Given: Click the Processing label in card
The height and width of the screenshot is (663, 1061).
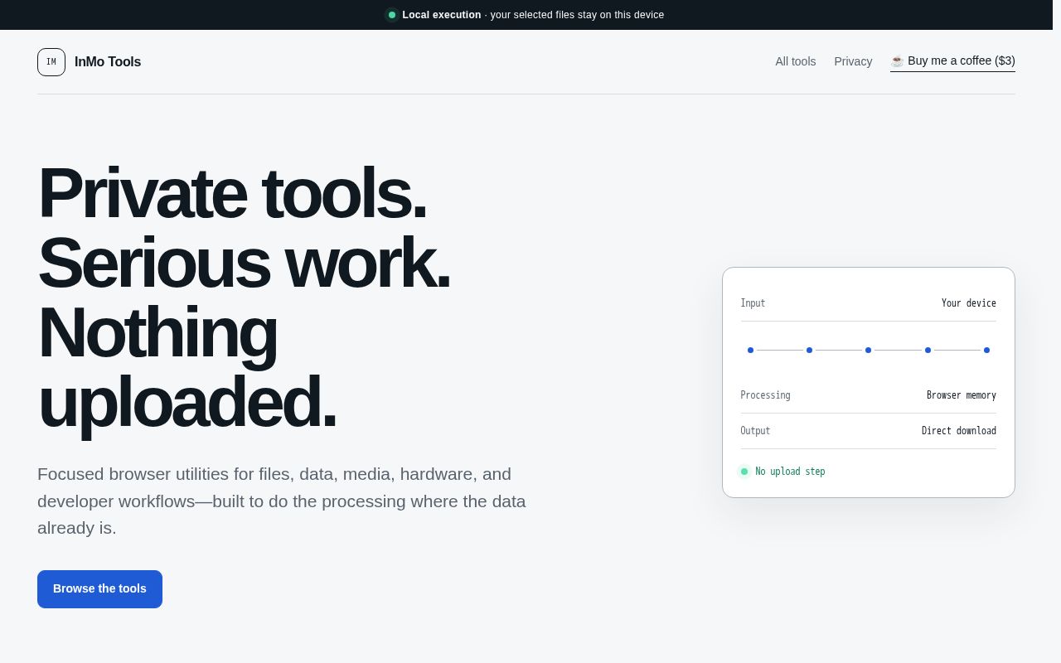Looking at the screenshot, I should (x=765, y=395).
